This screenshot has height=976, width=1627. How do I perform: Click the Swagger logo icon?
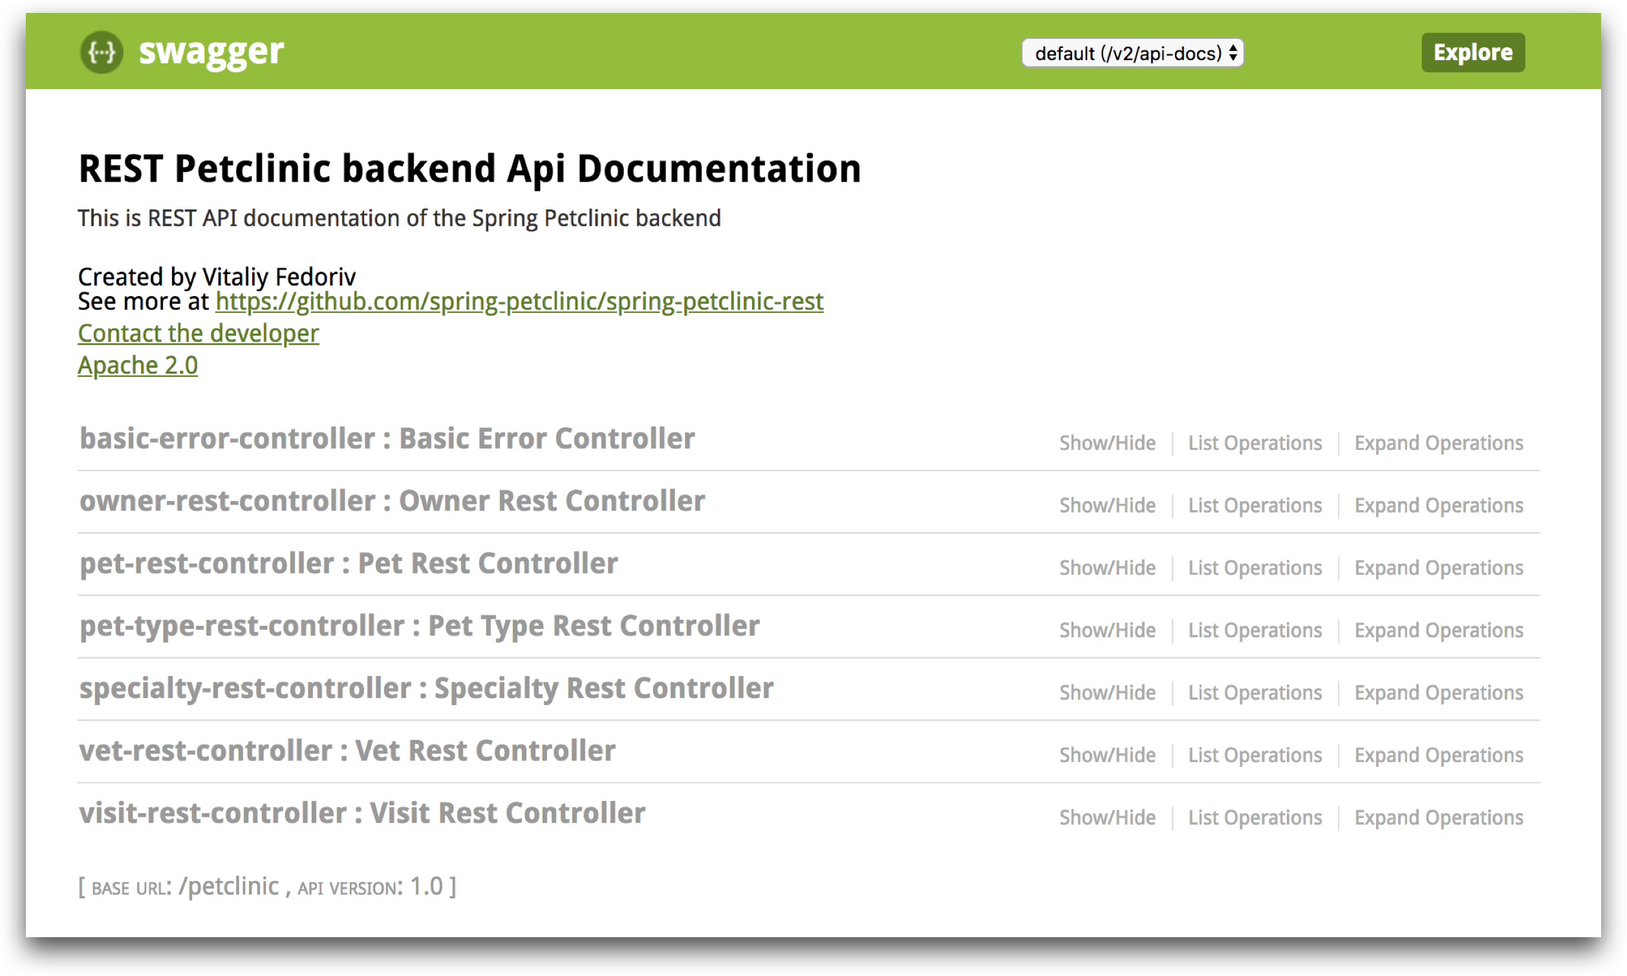102,52
